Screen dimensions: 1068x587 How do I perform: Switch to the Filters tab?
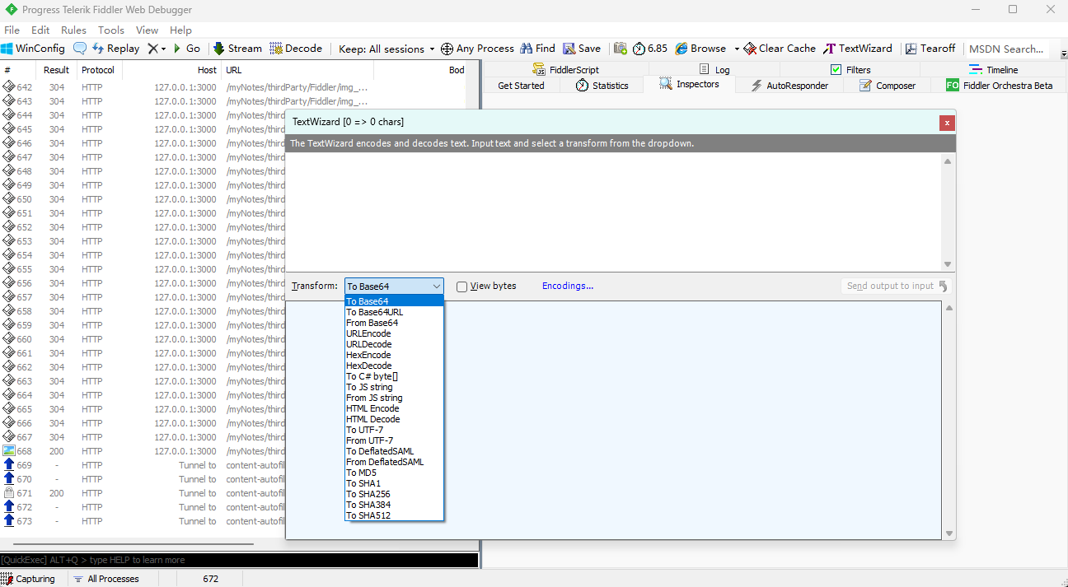850,70
